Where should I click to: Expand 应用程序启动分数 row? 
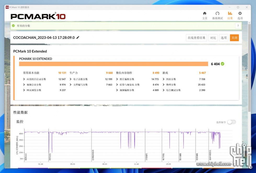(24, 79)
